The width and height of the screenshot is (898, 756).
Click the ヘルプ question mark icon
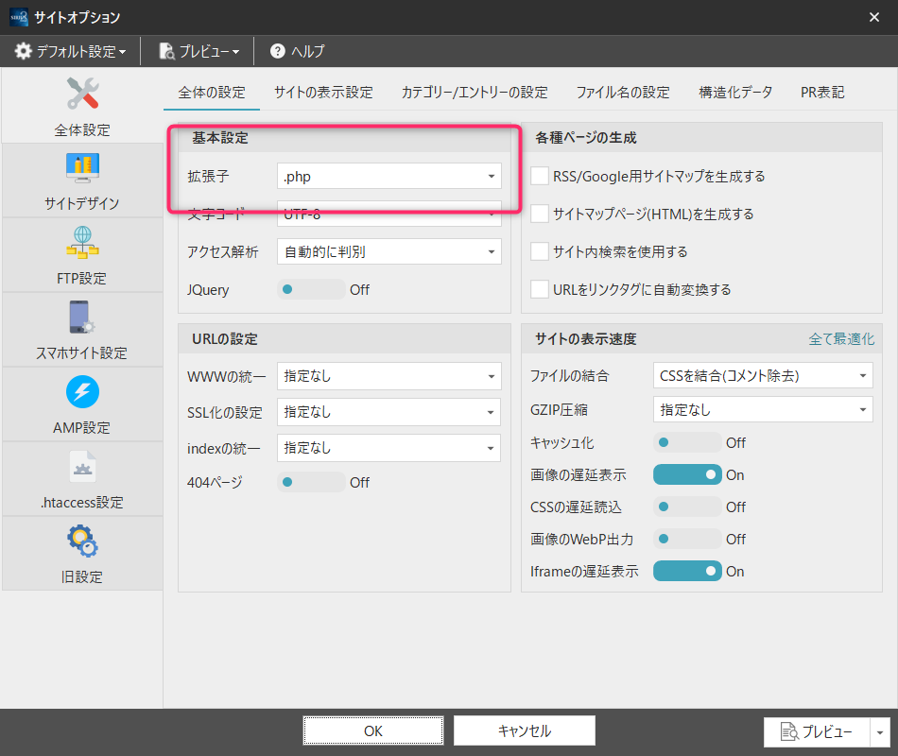click(x=278, y=51)
